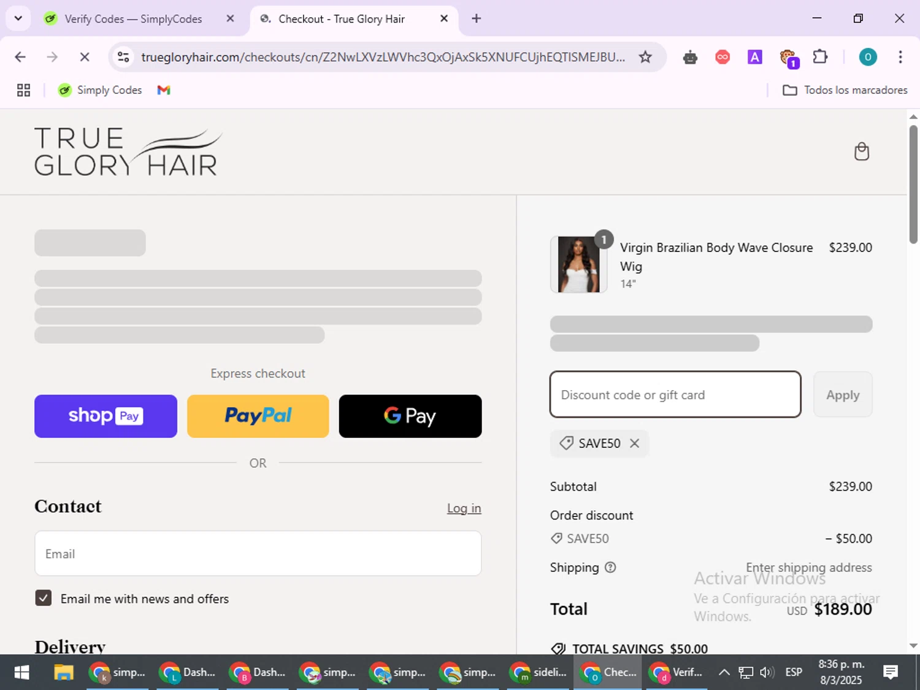Uncheck Email me with news and offers
920x690 pixels.
point(44,598)
